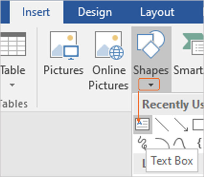Open the Design ribbon tab
Image resolution: width=204 pixels, height=177 pixels.
95,12
